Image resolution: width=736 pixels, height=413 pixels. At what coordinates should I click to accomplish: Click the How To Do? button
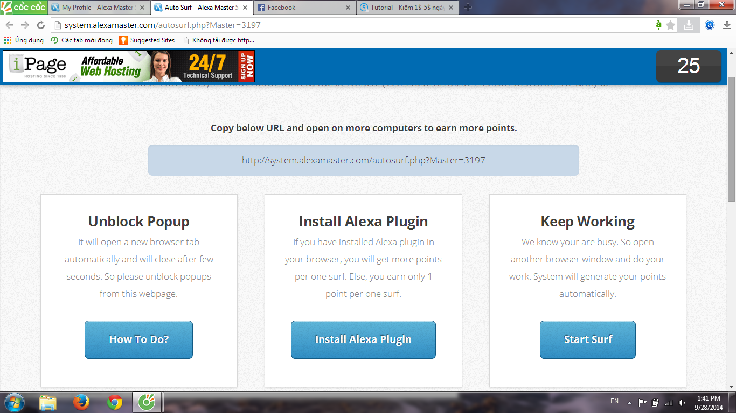pos(138,339)
